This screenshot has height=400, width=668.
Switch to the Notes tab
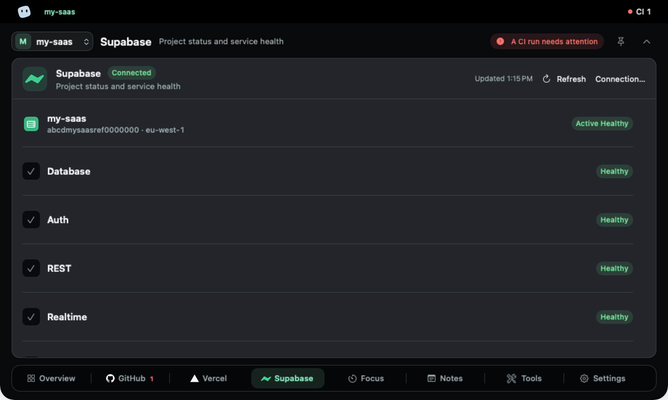pyautogui.click(x=445, y=378)
